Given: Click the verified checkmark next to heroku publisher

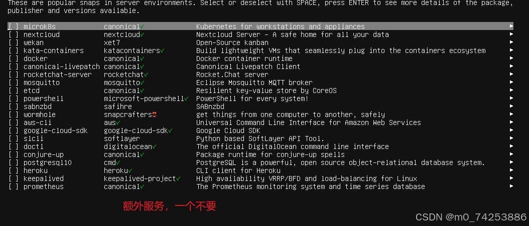Looking at the screenshot, I should tap(130, 171).
